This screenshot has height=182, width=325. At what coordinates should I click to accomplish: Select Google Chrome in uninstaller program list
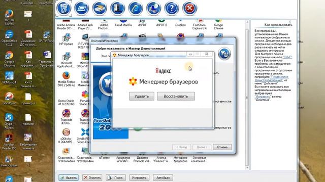(218, 25)
